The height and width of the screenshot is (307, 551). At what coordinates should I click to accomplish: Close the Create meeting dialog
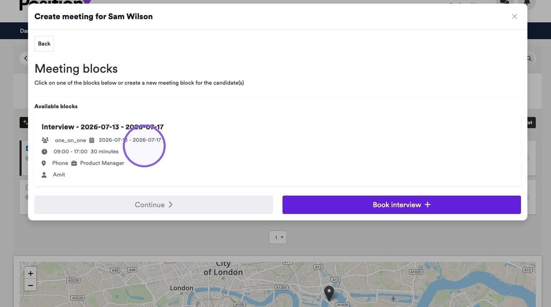515,17
